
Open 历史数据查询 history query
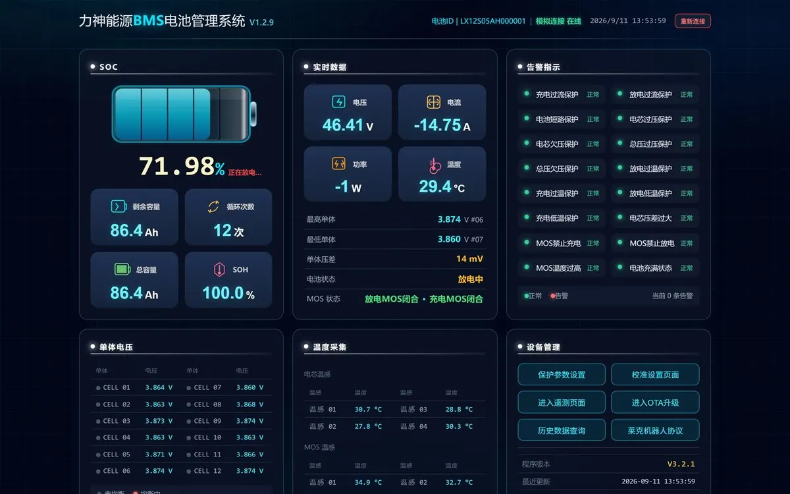click(562, 430)
